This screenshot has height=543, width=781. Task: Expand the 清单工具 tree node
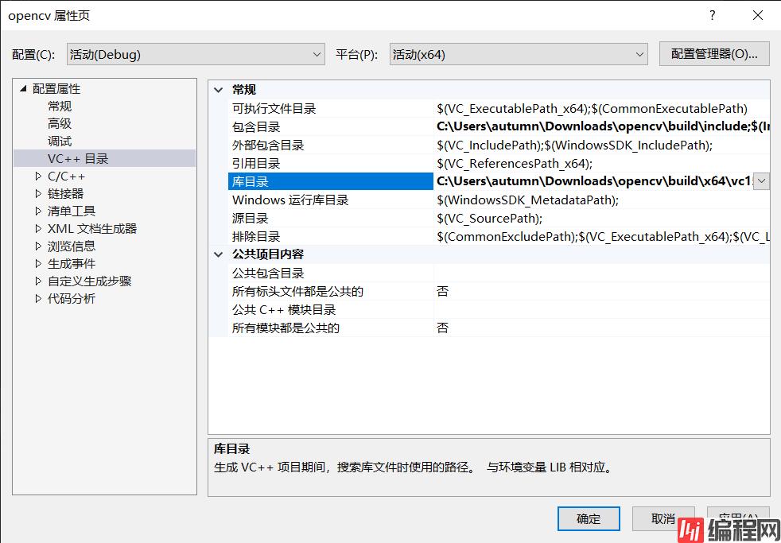38,211
